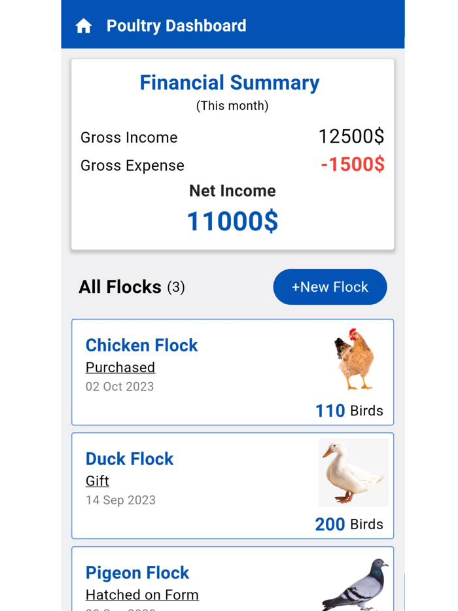458x611 pixels.
Task: Click the Gross Expense value -1500$
Action: (353, 165)
